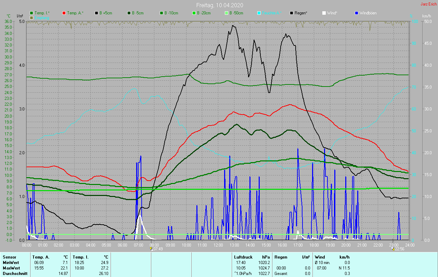This screenshot has width=438, height=277.
Task: Click the red Temp. A.* legend swatch
Action: pos(64,13)
